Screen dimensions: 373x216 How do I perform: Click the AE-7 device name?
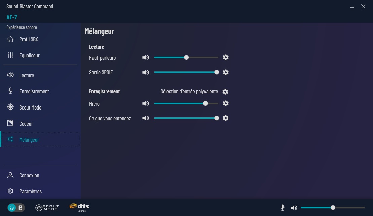(12, 17)
